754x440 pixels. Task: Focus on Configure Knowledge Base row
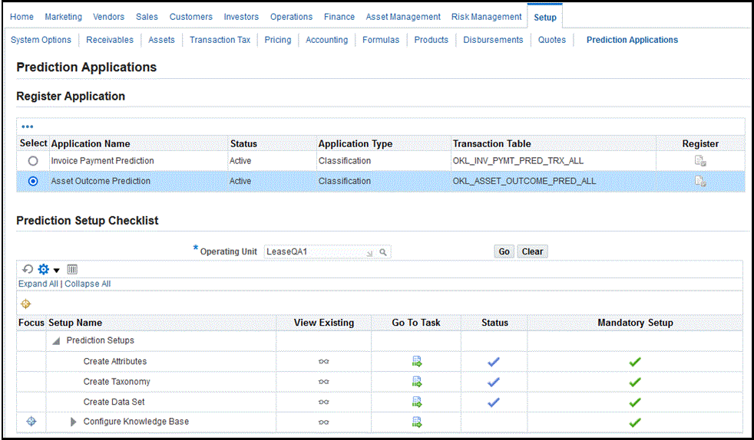click(x=31, y=422)
